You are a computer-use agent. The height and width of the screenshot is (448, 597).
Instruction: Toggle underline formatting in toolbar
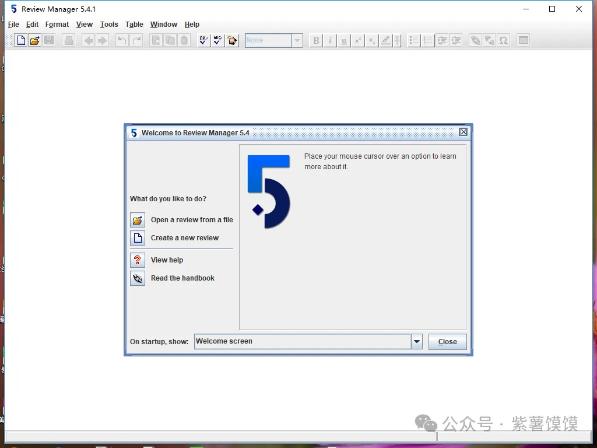pyautogui.click(x=344, y=40)
